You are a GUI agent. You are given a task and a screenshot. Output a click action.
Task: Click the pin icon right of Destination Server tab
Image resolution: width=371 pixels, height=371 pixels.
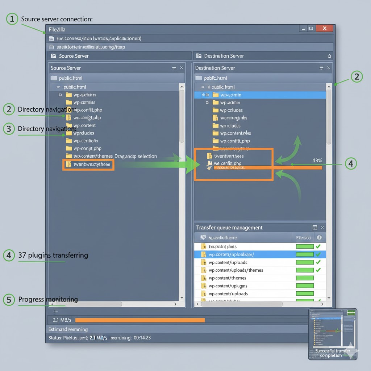pyautogui.click(x=329, y=56)
